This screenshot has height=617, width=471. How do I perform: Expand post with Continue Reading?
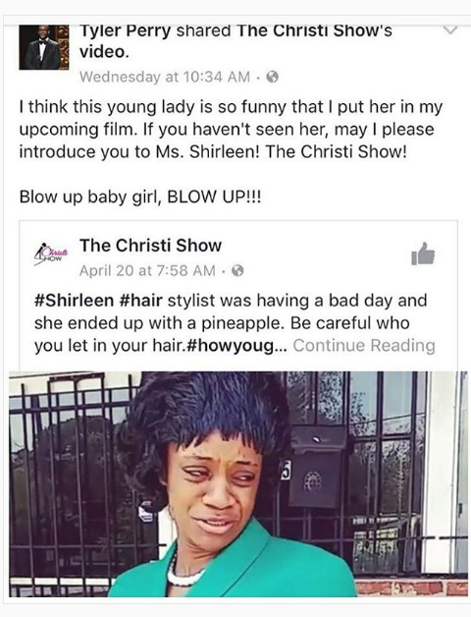pos(364,346)
